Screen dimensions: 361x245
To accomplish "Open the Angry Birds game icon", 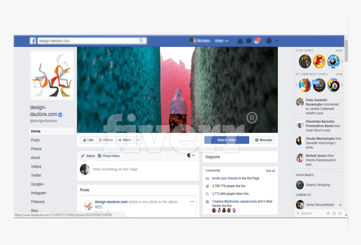I will (319, 61).
